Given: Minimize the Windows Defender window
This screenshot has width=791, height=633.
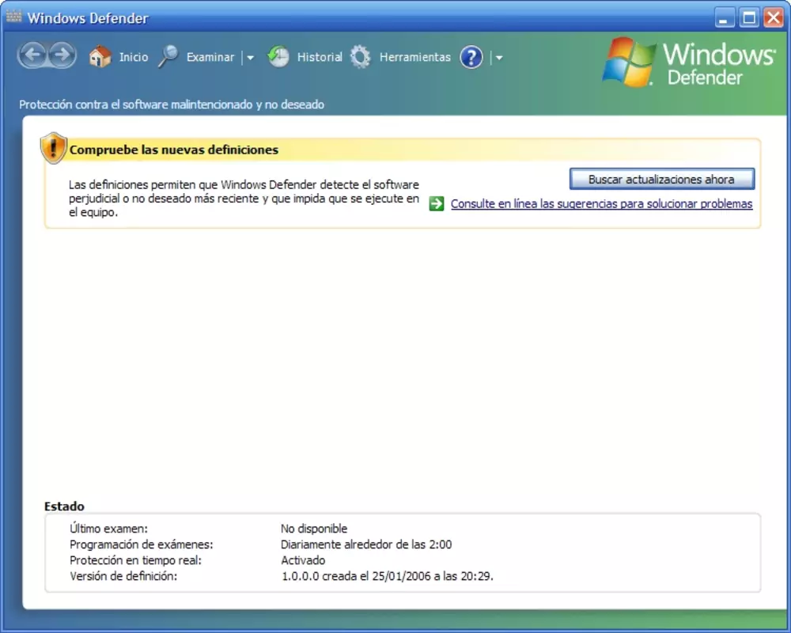Looking at the screenshot, I should [725, 18].
